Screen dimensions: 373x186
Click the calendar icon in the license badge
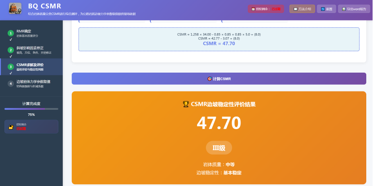253,9
